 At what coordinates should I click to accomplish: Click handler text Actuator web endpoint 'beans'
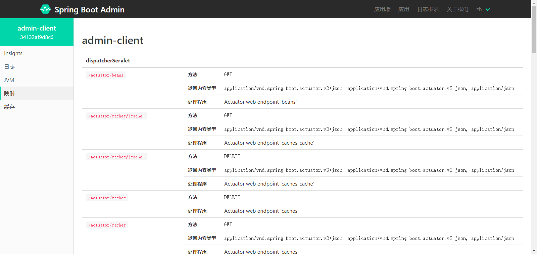click(260, 102)
